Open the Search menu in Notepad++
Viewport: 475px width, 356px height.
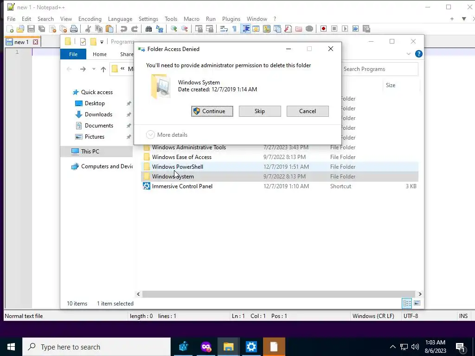point(45,19)
